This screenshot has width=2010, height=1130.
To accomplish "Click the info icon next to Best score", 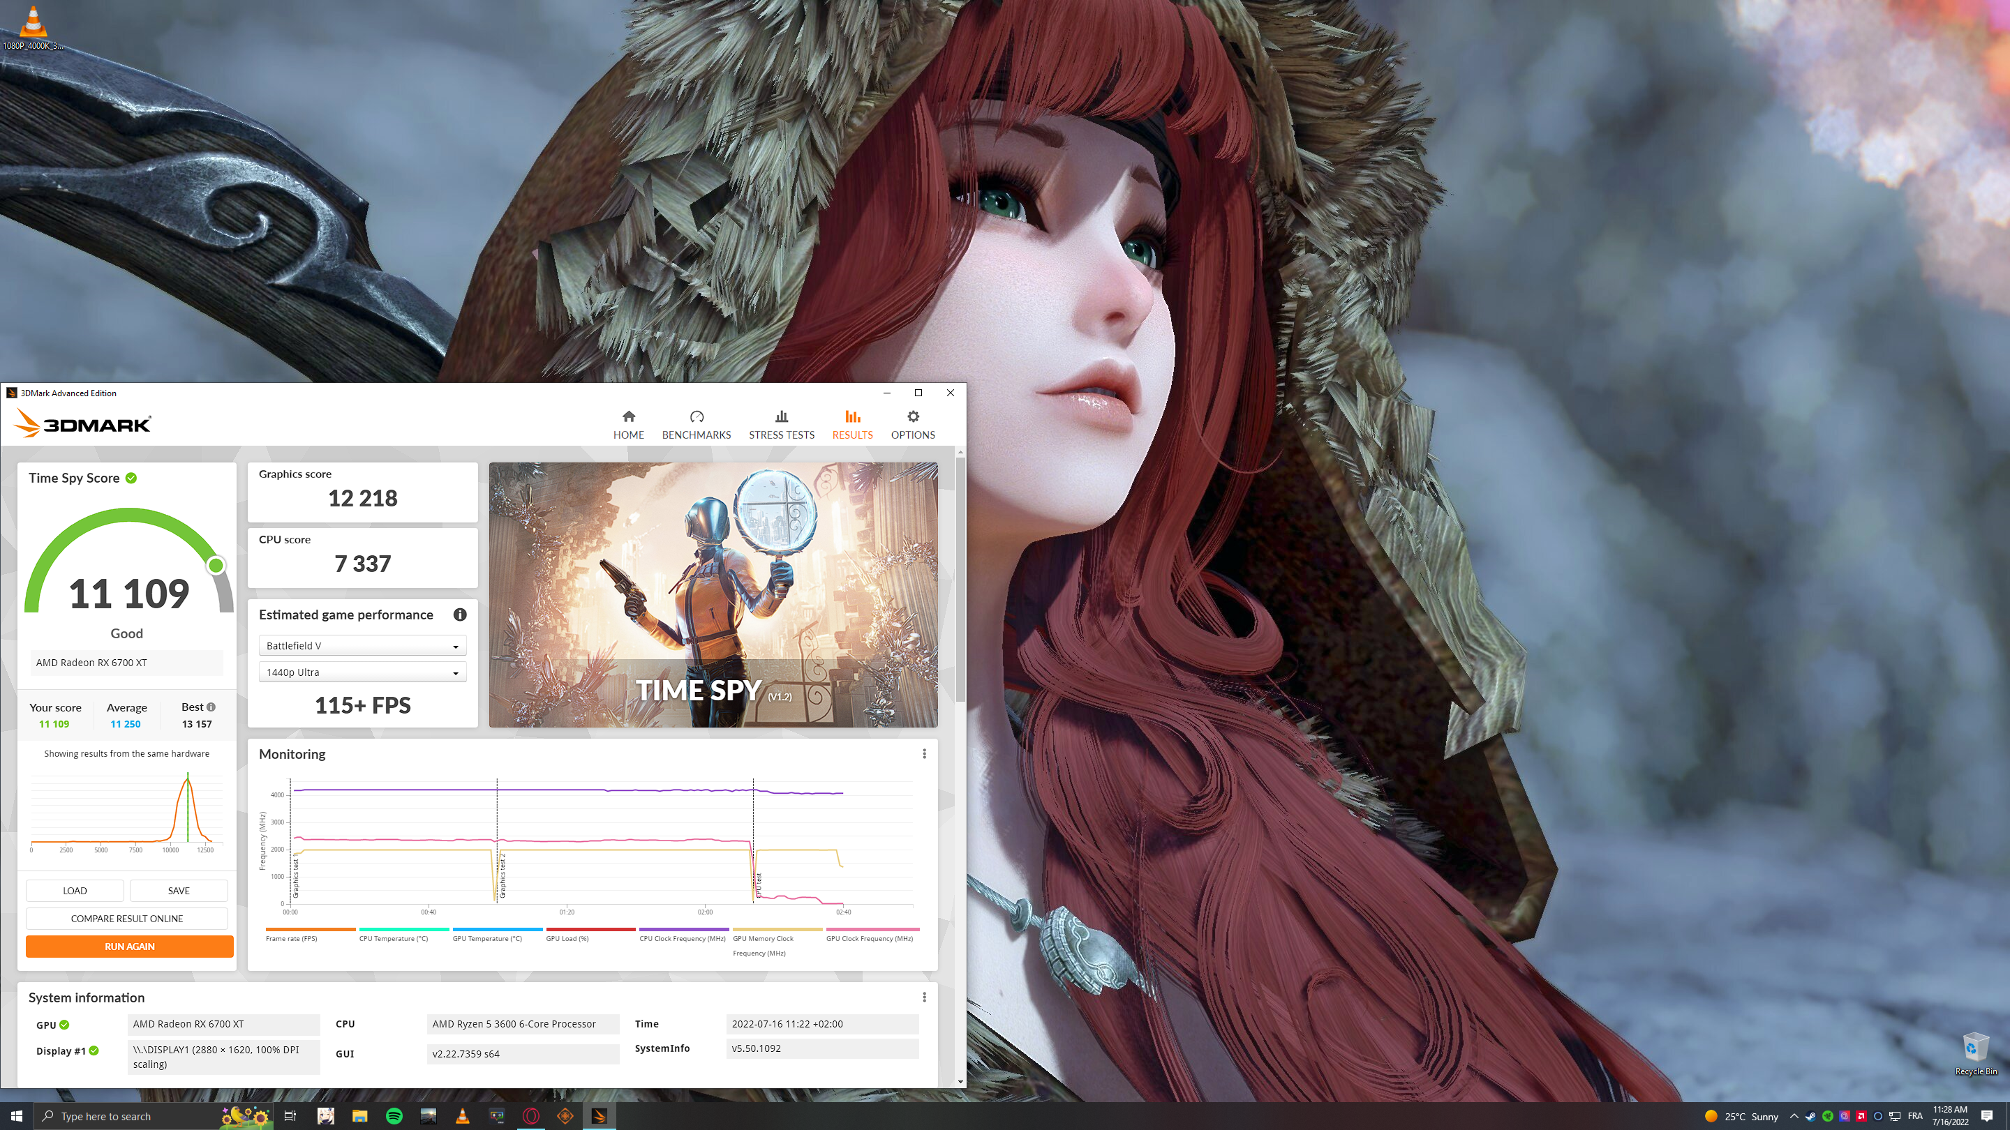I will [211, 707].
